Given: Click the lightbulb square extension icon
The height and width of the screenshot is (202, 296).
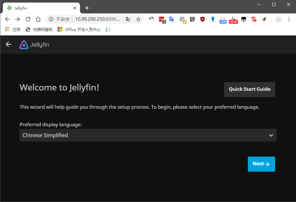Looking at the screenshot, I should (192, 19).
